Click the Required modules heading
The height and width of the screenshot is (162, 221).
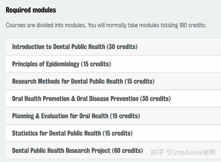(x=31, y=10)
